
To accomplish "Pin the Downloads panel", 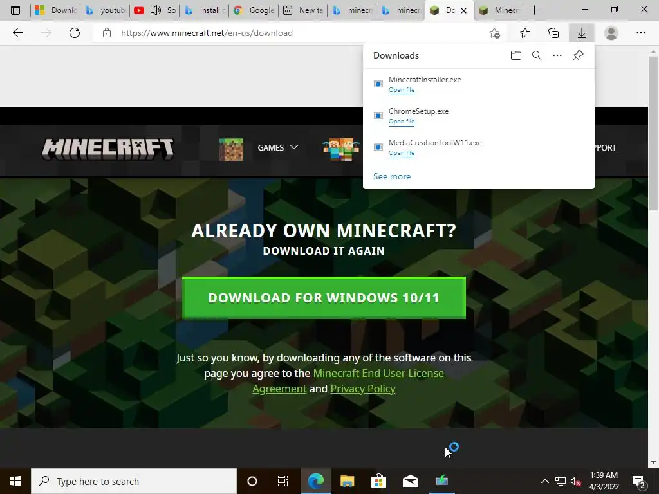I will [x=579, y=55].
